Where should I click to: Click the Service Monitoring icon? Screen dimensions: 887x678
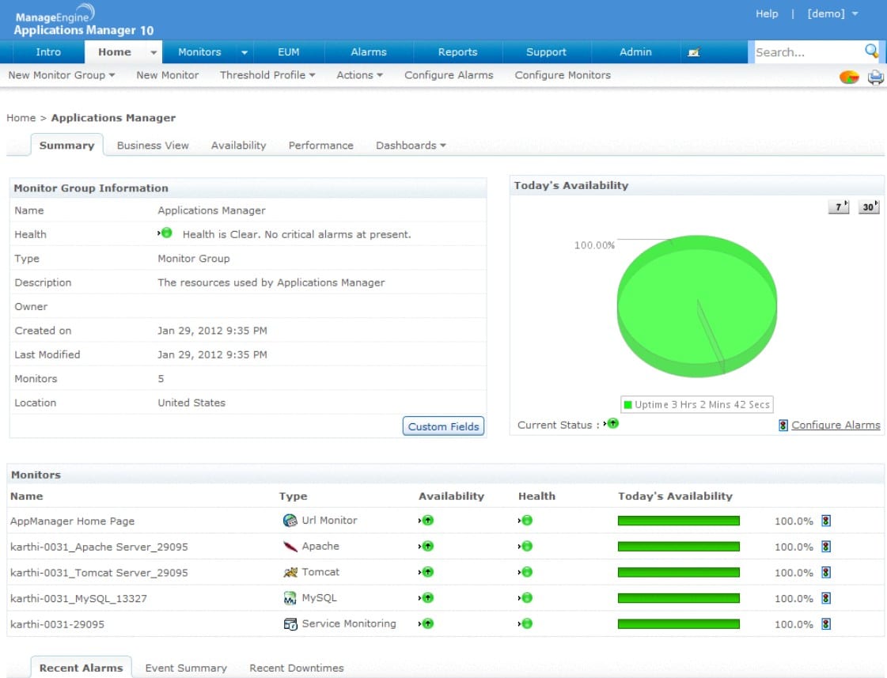point(290,623)
